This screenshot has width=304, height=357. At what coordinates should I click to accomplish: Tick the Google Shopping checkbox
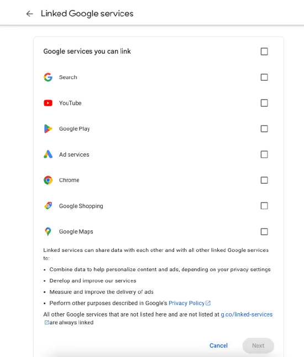tap(264, 206)
